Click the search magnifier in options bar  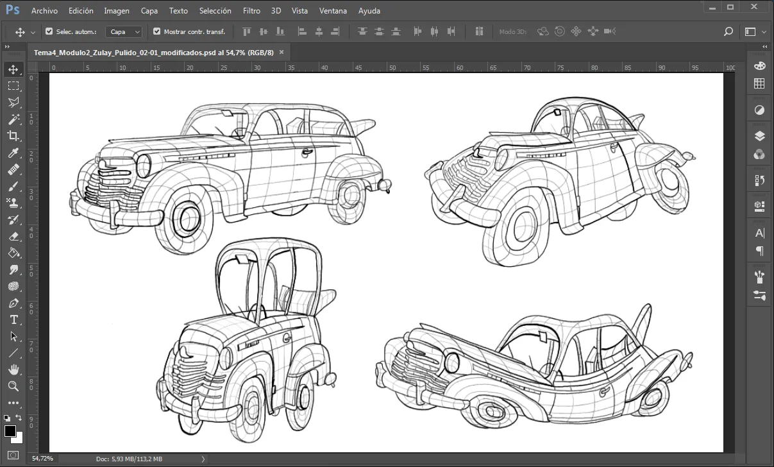(728, 31)
